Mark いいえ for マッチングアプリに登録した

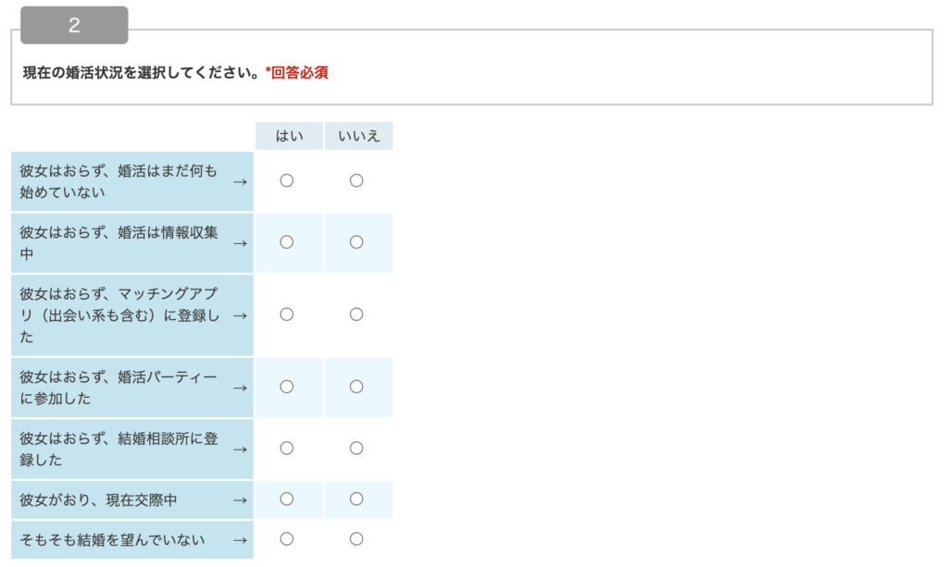[356, 314]
